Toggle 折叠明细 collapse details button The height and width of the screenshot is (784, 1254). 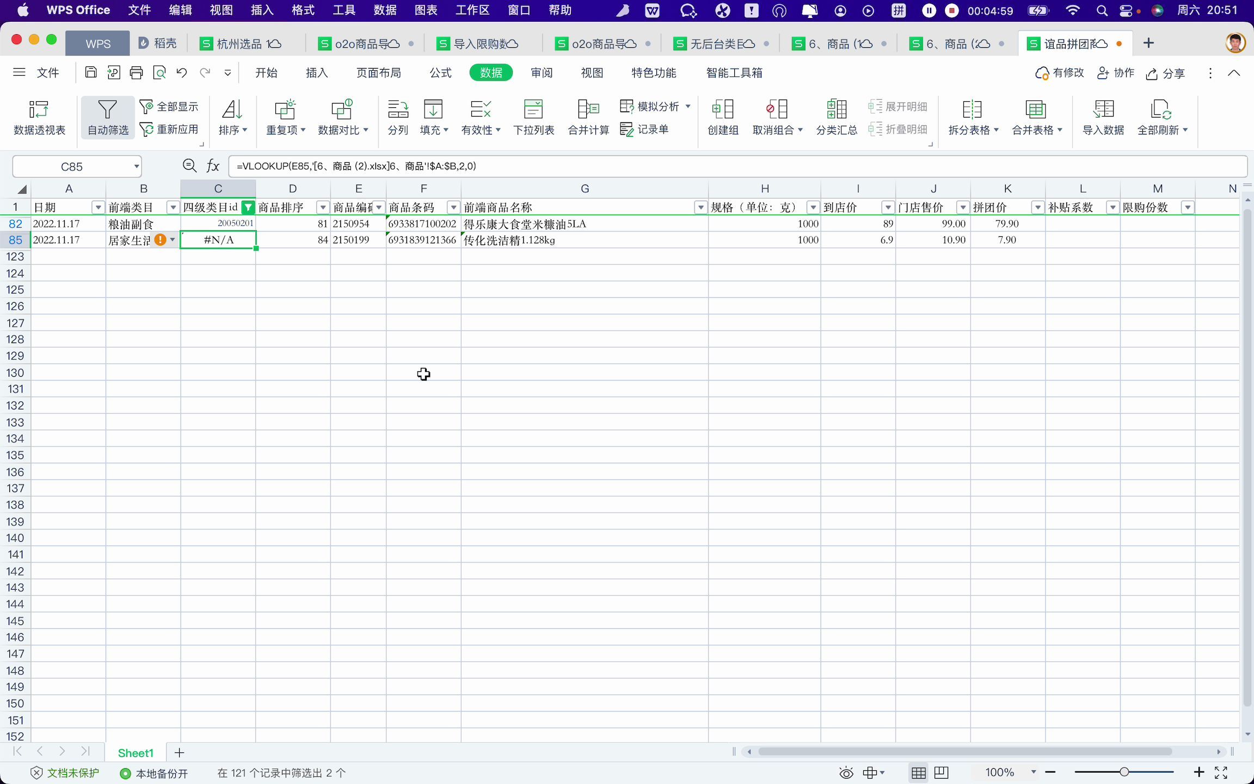point(896,129)
